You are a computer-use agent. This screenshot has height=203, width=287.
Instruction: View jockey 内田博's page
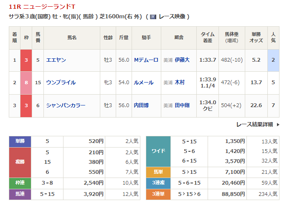142,105
